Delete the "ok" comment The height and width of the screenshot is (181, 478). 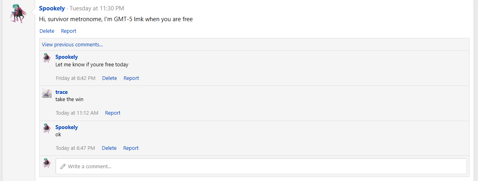pyautogui.click(x=109, y=148)
